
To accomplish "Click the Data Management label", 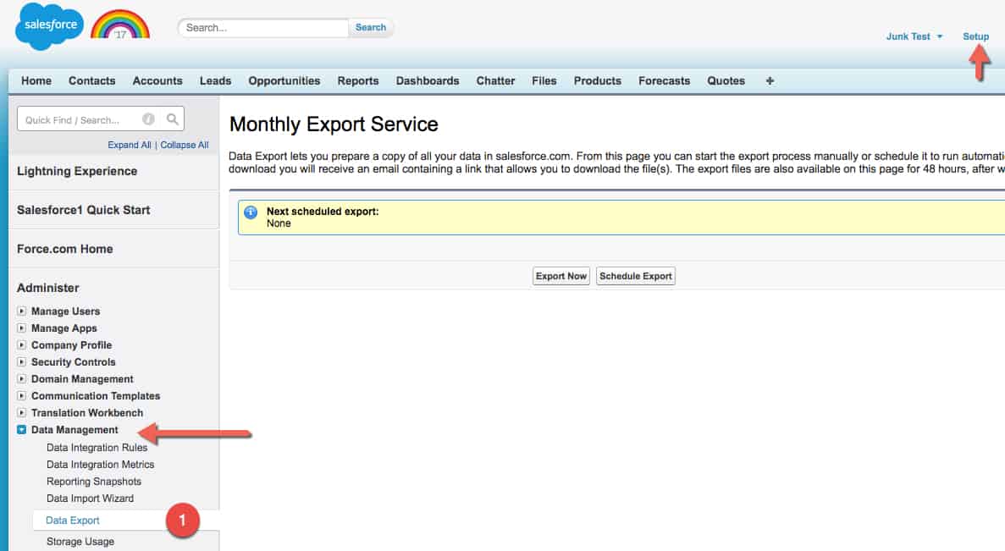I will point(75,430).
